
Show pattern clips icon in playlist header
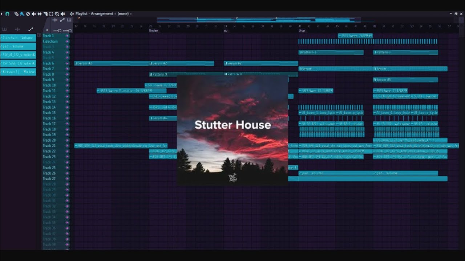coord(69,20)
